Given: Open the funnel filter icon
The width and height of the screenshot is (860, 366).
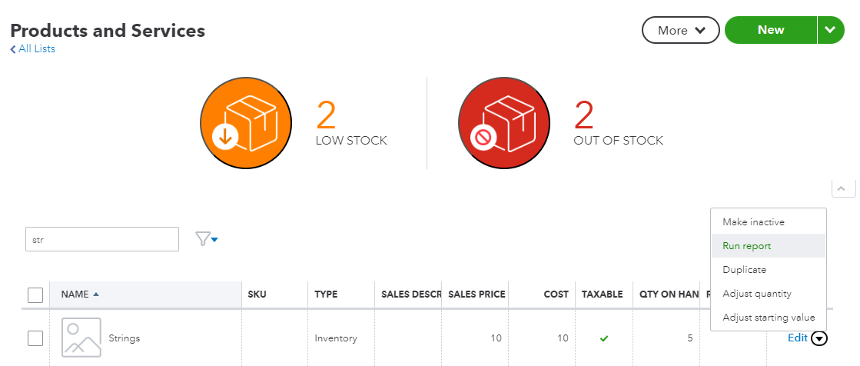Looking at the screenshot, I should [206, 239].
